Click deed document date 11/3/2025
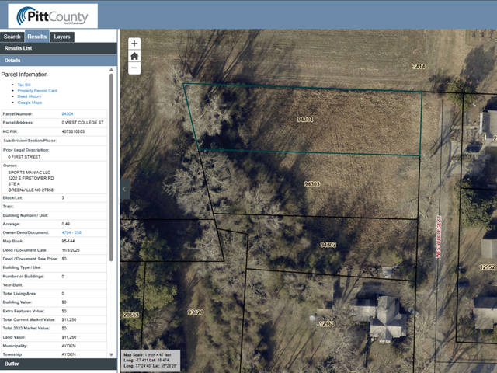The height and width of the screenshot is (373, 497). (x=71, y=250)
